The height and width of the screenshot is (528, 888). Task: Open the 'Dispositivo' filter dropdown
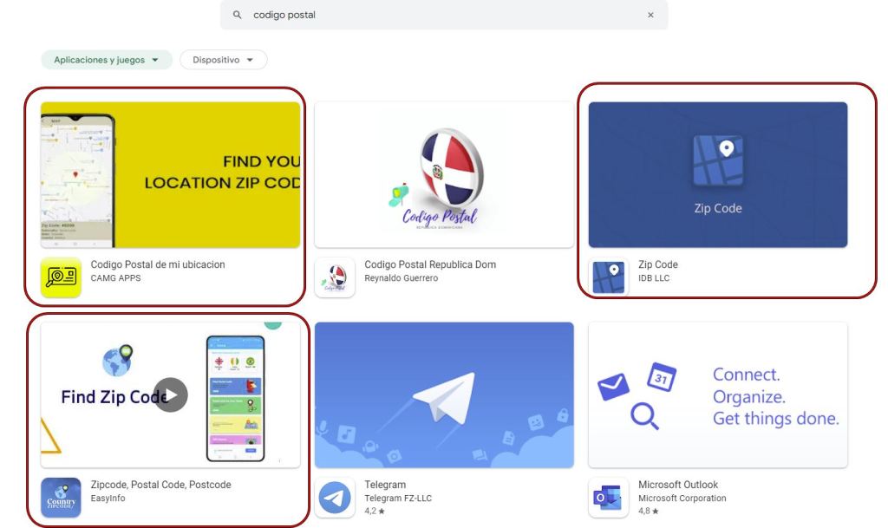223,60
